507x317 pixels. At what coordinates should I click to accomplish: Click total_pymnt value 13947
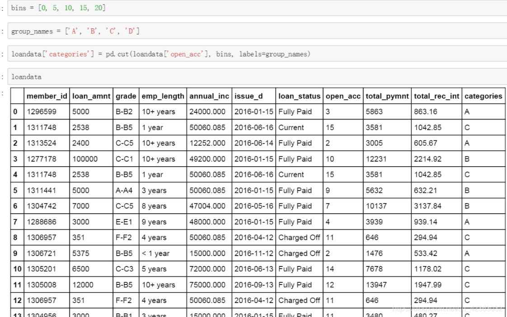point(376,284)
